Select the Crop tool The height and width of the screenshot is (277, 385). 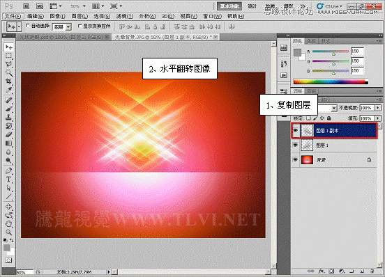[9, 81]
